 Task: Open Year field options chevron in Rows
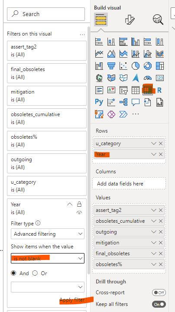(153, 154)
